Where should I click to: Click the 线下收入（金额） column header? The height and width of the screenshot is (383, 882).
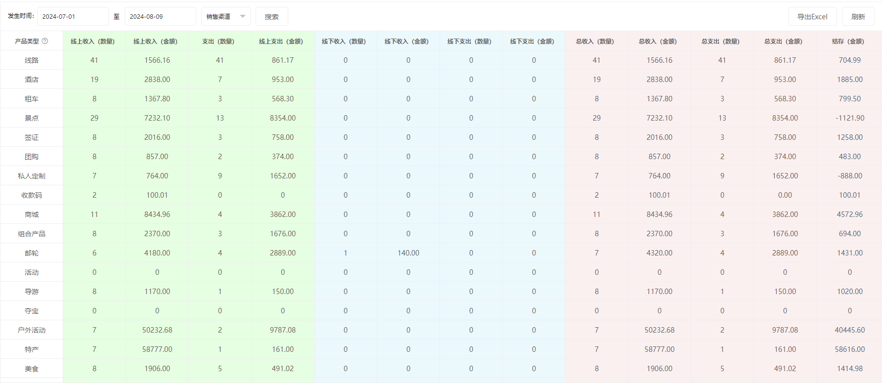coord(408,42)
